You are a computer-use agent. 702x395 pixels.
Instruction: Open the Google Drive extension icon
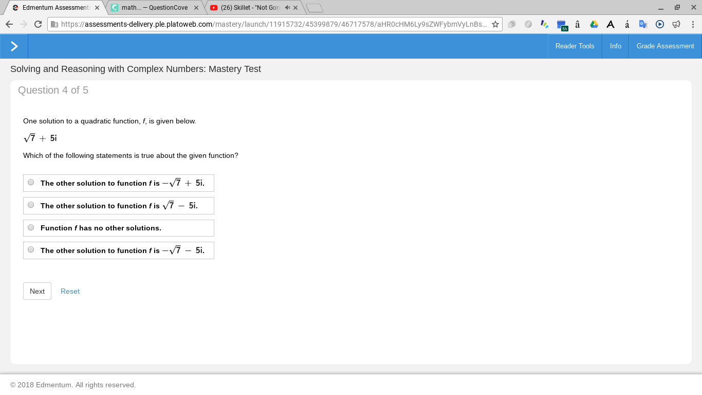(x=594, y=24)
